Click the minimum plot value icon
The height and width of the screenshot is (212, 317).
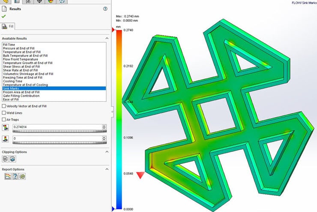[5, 139]
